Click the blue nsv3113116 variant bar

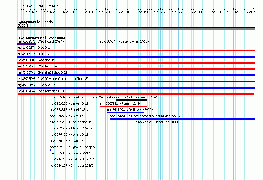tap(136, 57)
